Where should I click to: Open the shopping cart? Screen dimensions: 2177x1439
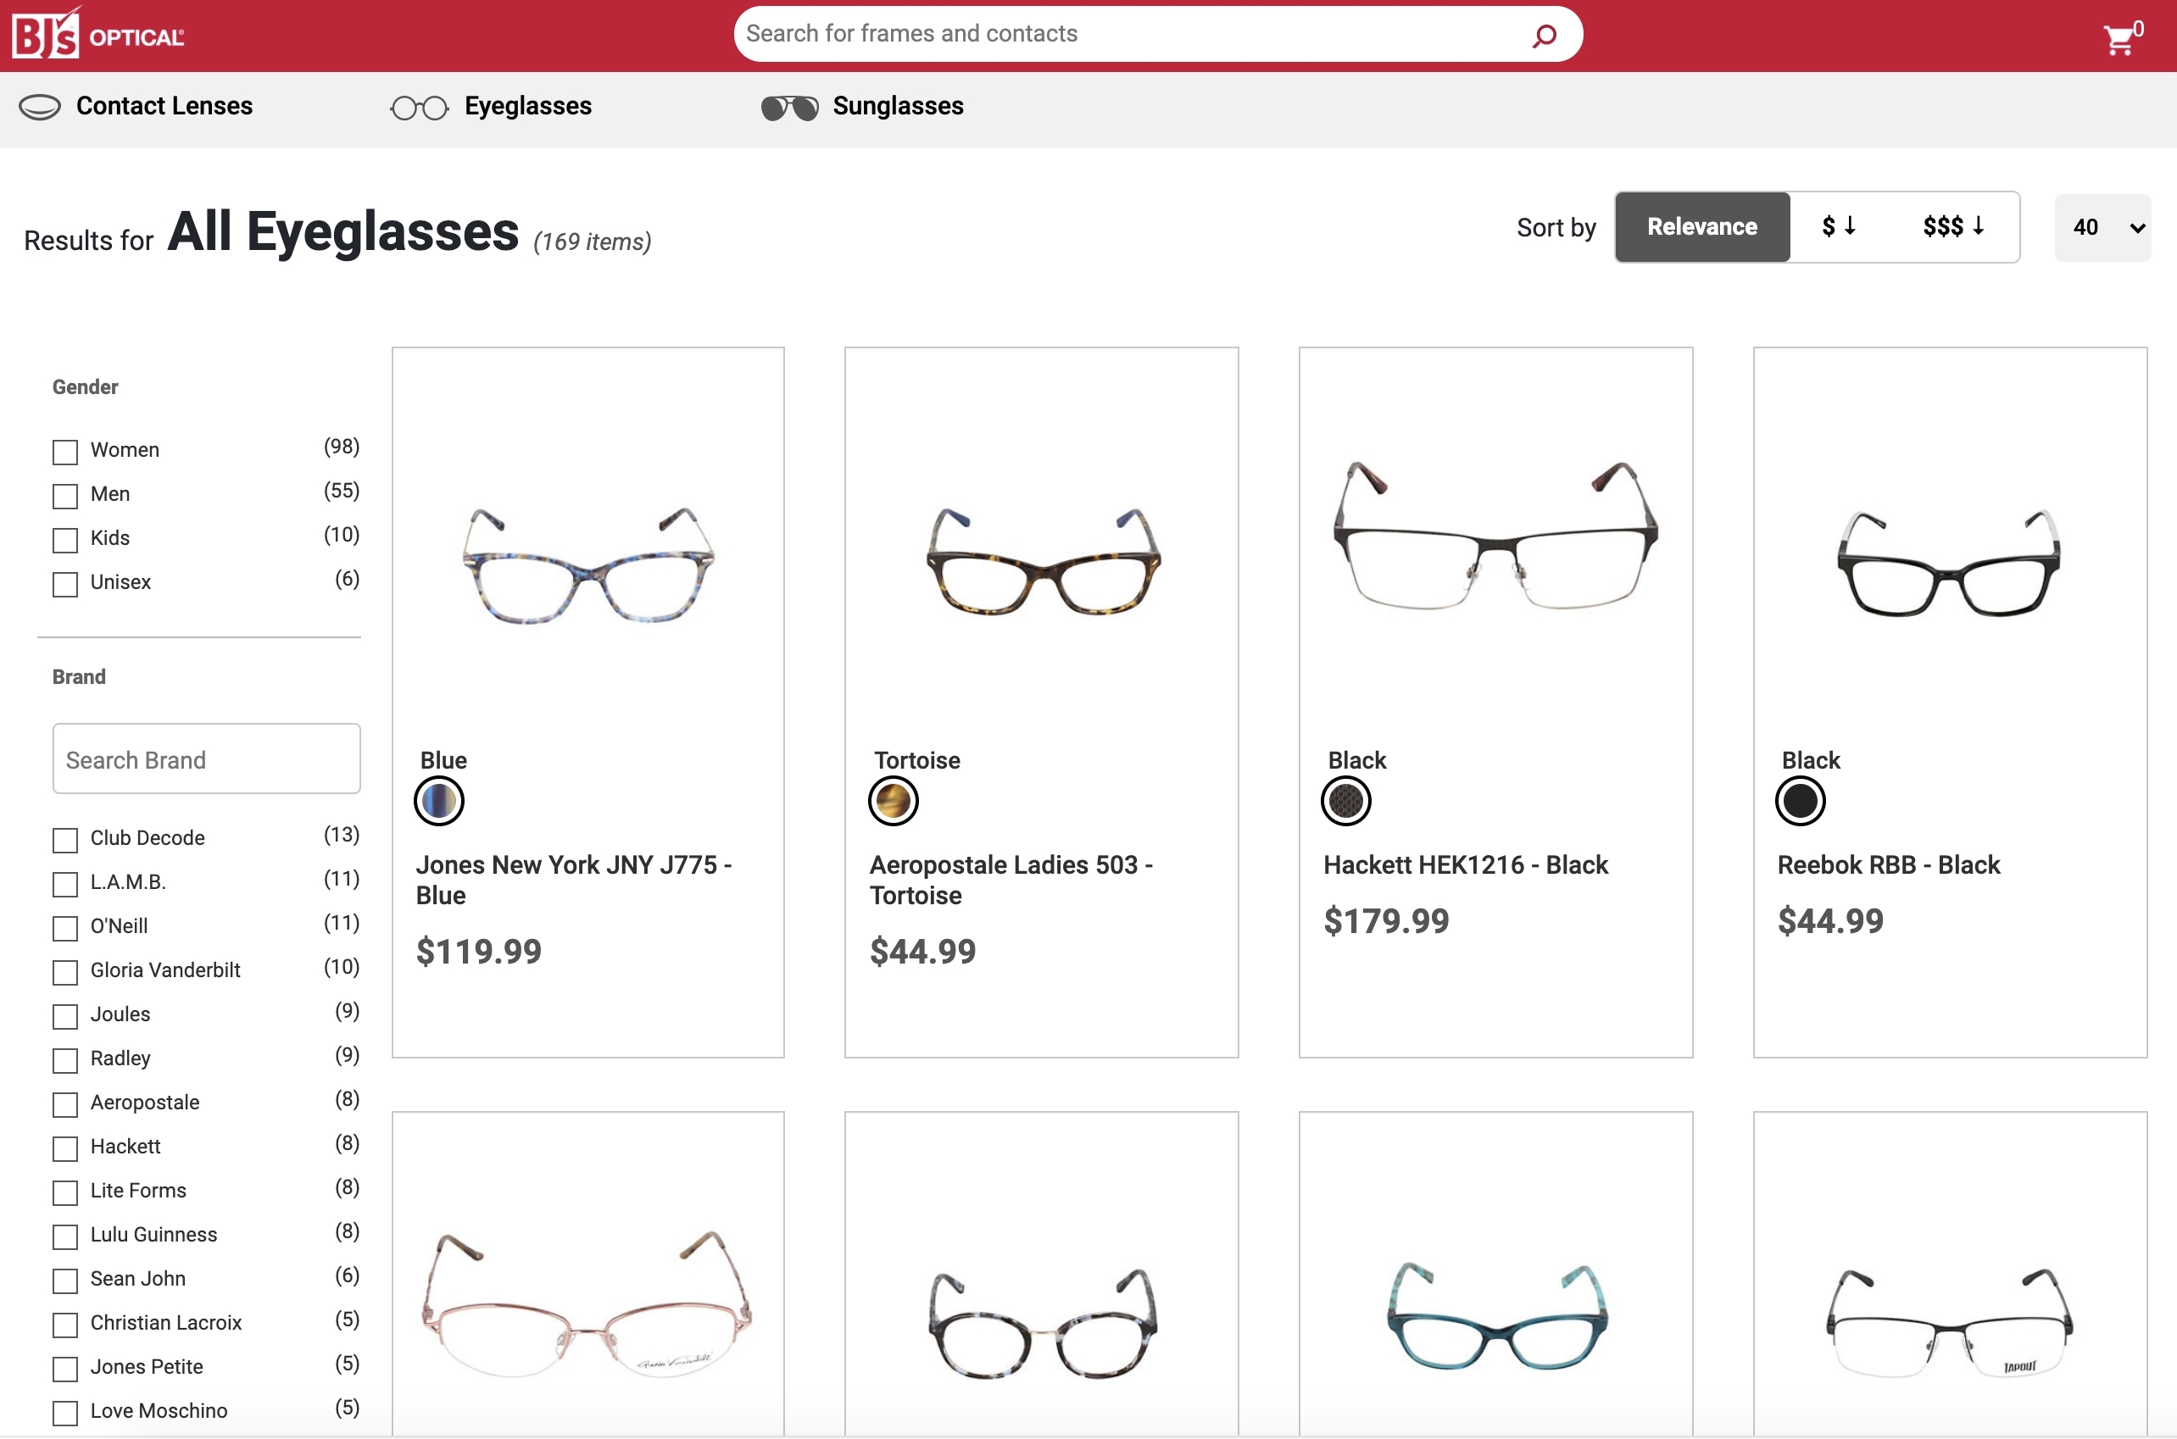click(2120, 38)
